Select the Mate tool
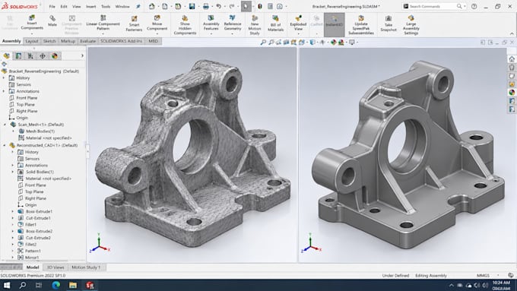The width and height of the screenshot is (517, 291). (x=52, y=21)
